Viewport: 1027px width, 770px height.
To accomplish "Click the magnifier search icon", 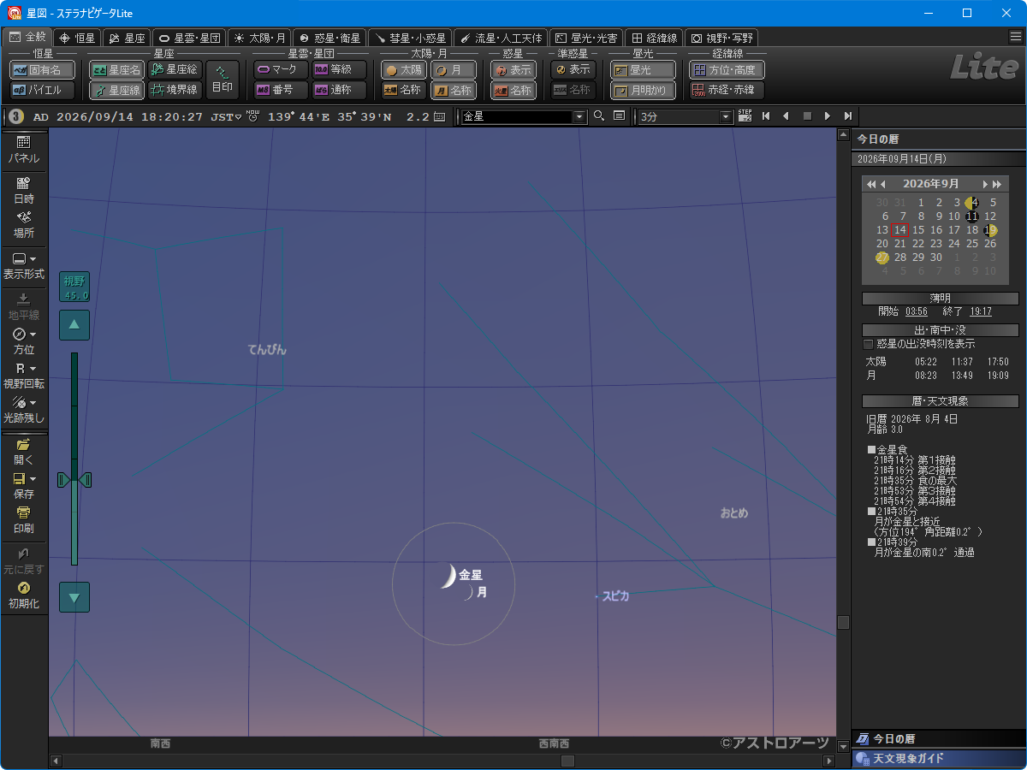I will coord(599,116).
